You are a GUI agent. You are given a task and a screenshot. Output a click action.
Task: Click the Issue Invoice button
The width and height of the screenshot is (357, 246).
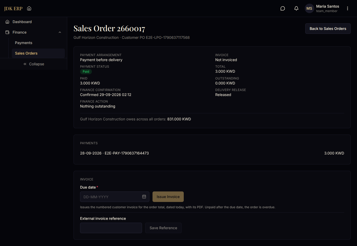click(x=168, y=197)
